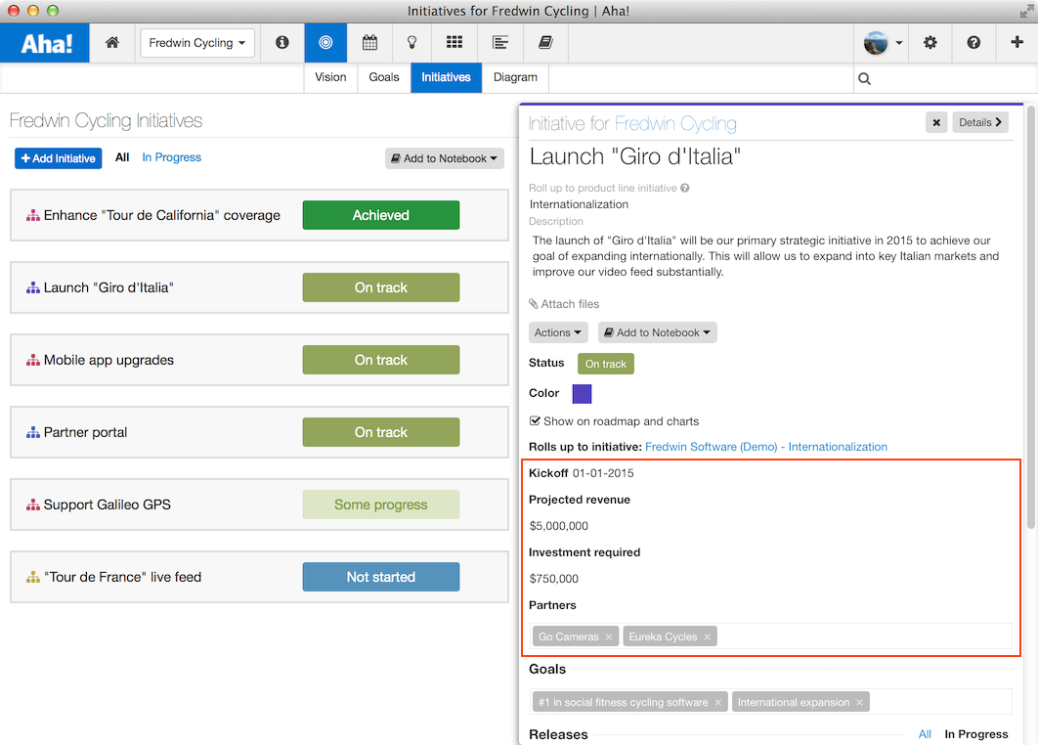Open the ideas lightbulb icon
The image size is (1038, 745).
[x=411, y=42]
